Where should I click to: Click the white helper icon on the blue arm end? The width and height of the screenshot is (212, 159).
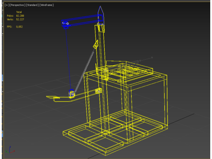pos(66,23)
